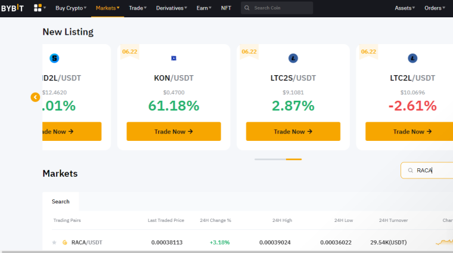Trade Now on the partially visible D2L/USDT card
The width and height of the screenshot is (453, 253).
72,131
